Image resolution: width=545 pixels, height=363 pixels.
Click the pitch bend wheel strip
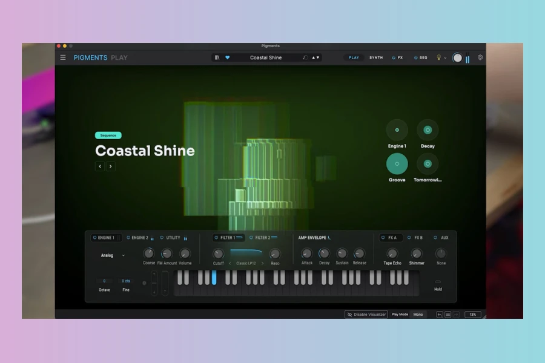pos(154,284)
